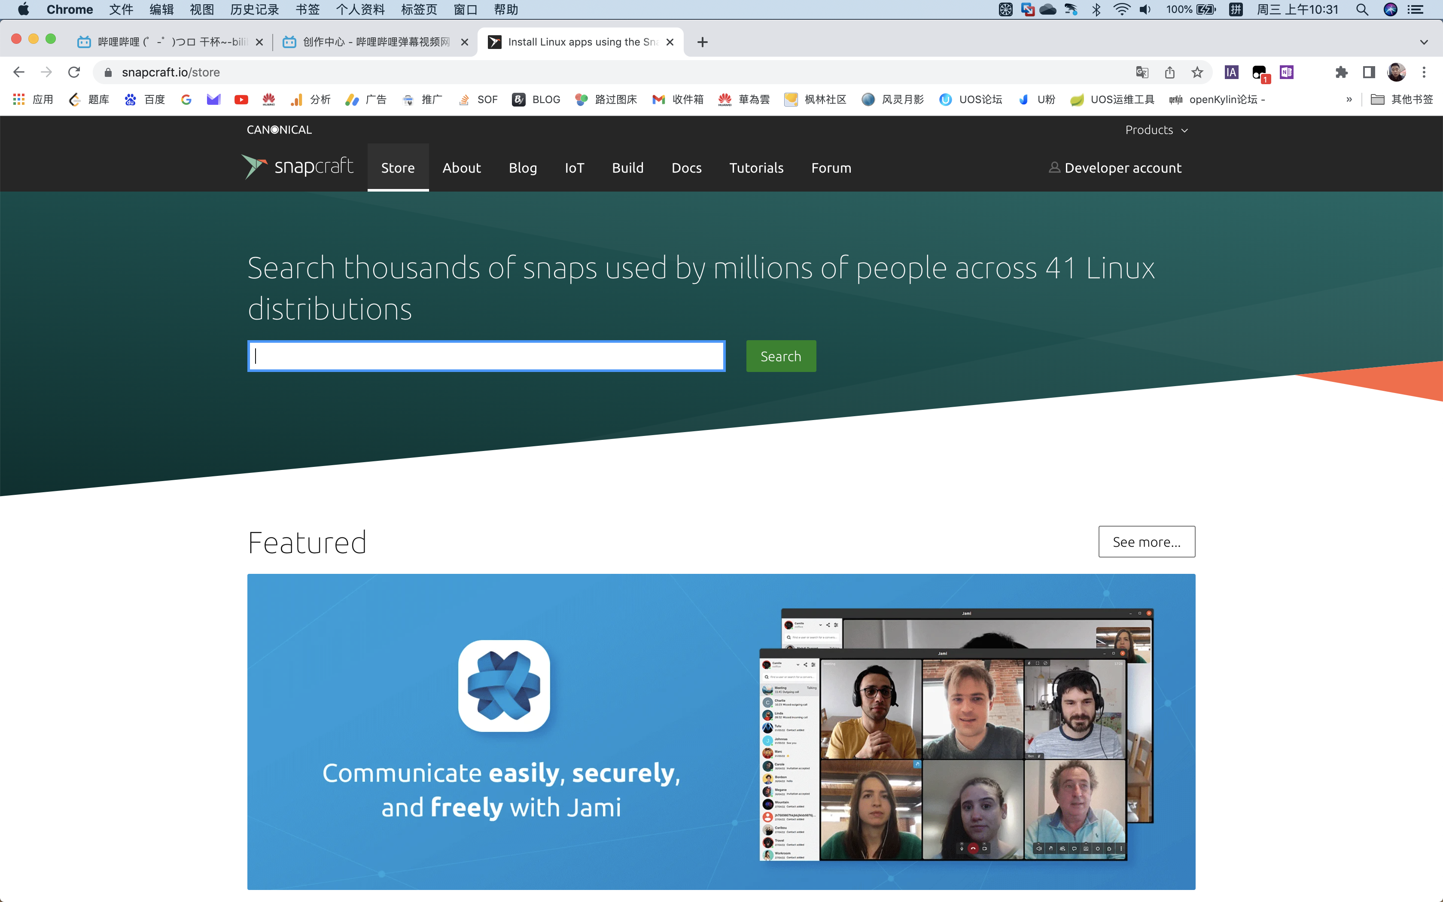Open the 百度 bookmark

tap(145, 100)
